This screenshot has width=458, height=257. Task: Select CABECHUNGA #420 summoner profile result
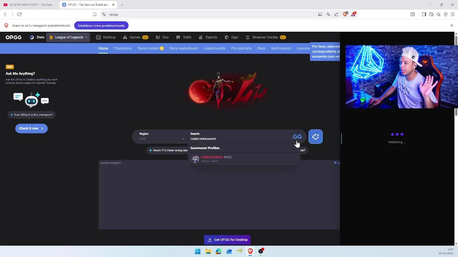[x=244, y=159]
